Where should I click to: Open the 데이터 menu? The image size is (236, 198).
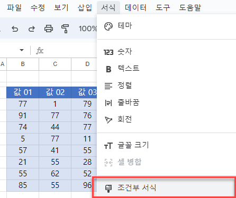click(x=135, y=7)
